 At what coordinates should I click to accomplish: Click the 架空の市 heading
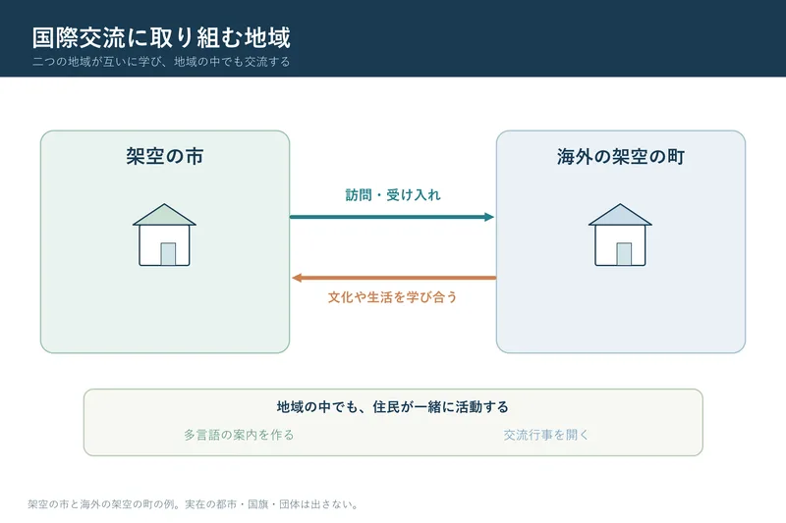pyautogui.click(x=165, y=156)
